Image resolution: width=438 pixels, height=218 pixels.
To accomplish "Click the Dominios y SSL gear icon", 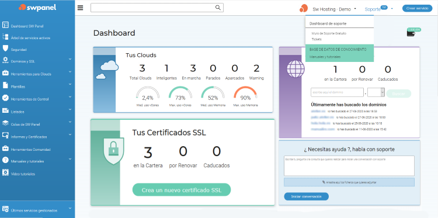I will 5,60.
